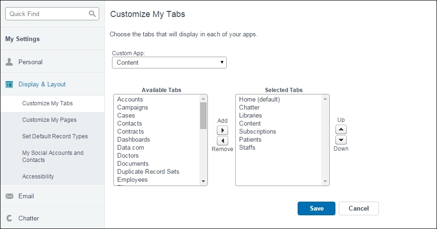Select Dashboards in Available Tabs
Screen dimensions: 437x229
pos(134,140)
